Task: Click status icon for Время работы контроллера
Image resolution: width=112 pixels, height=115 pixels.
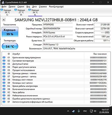Action: [x=4, y=86]
